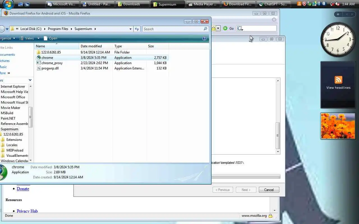This screenshot has width=359, height=224.
Task: Switch to Microsoft Visual taskbar button
Action: [x=62, y=4]
